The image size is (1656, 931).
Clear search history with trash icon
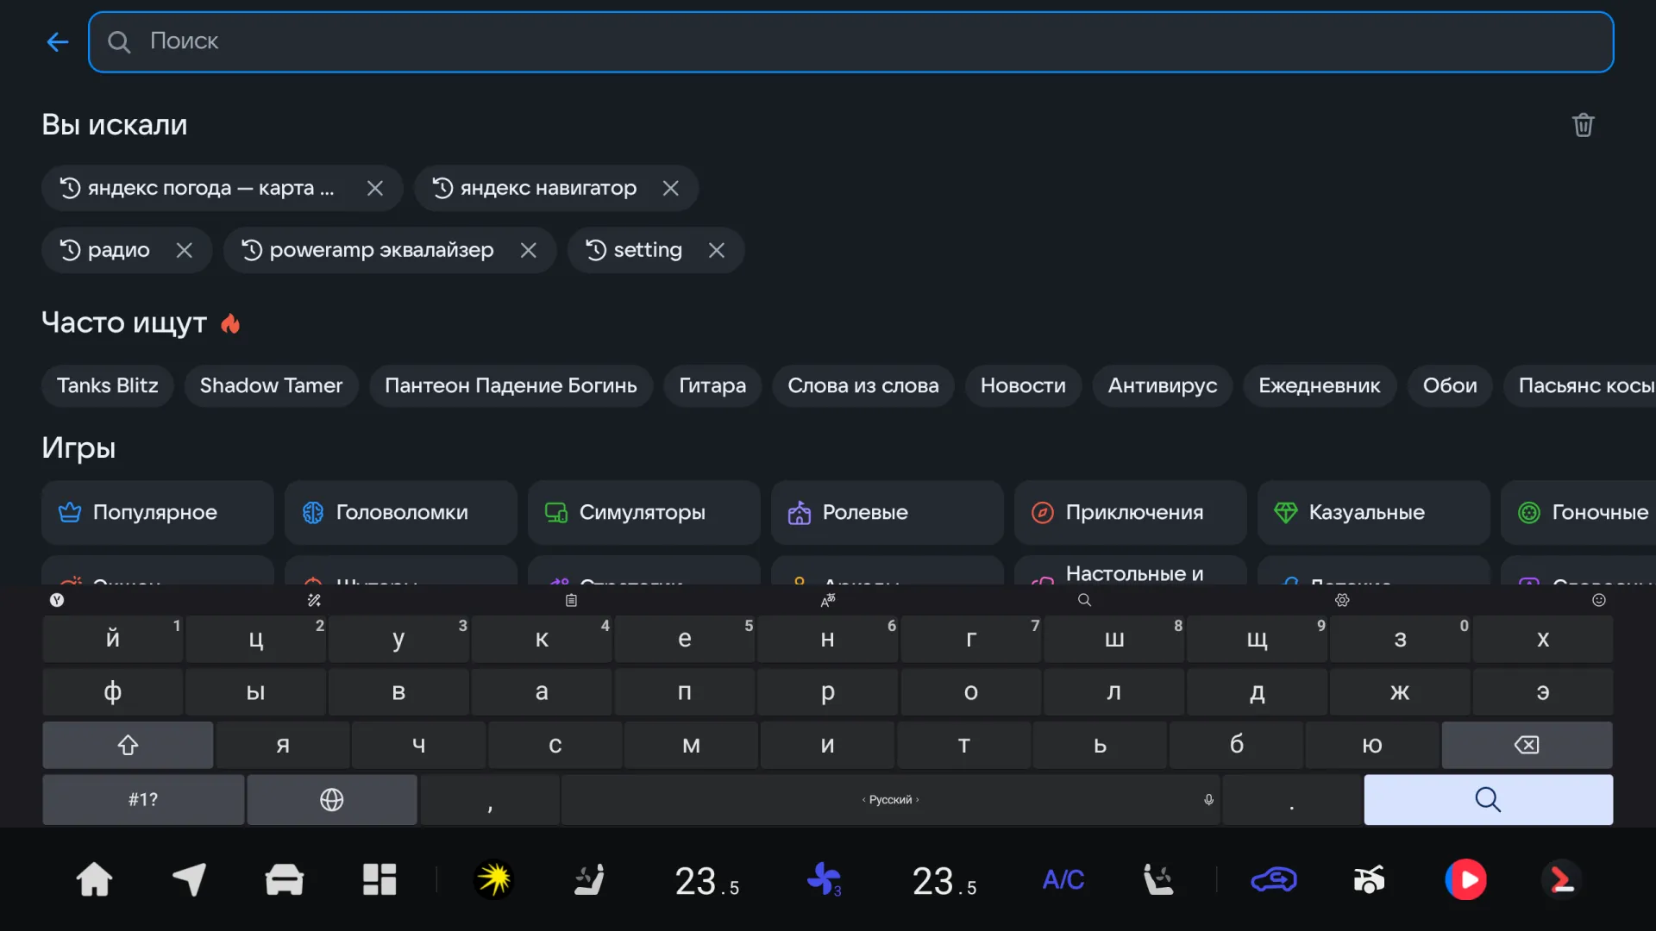pos(1583,125)
